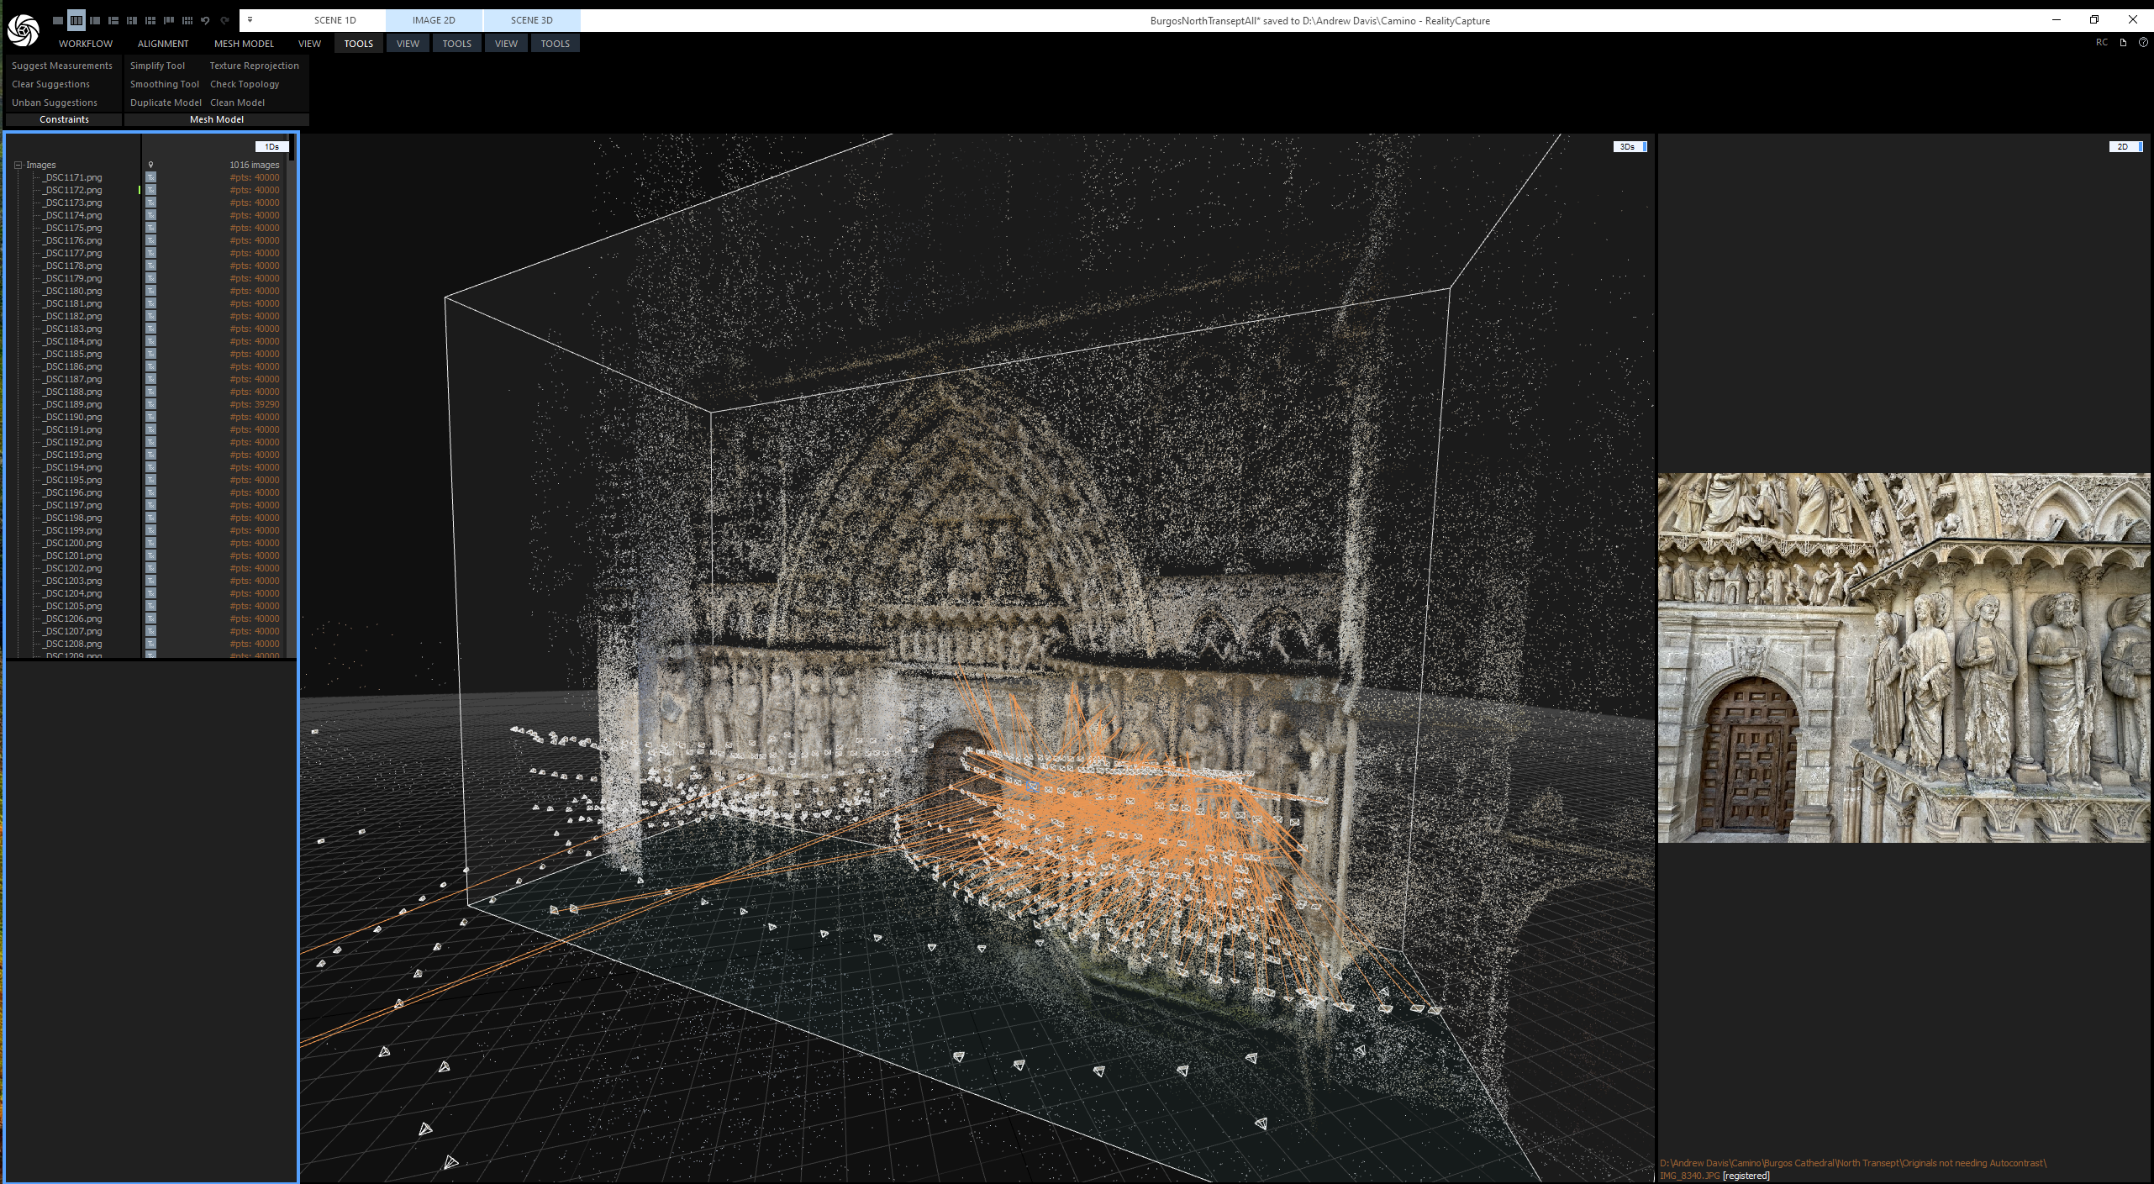Open the 3Ds view selector
This screenshot has height=1184, width=2154.
1630,147
